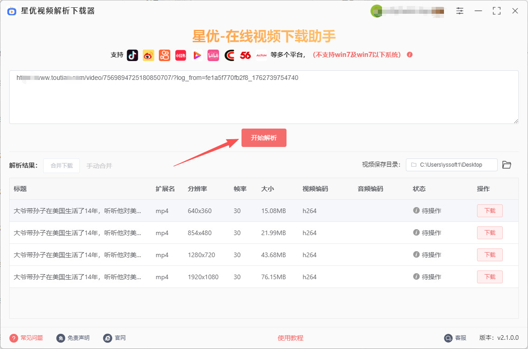Open the settings sliders icon in title bar

(460, 11)
